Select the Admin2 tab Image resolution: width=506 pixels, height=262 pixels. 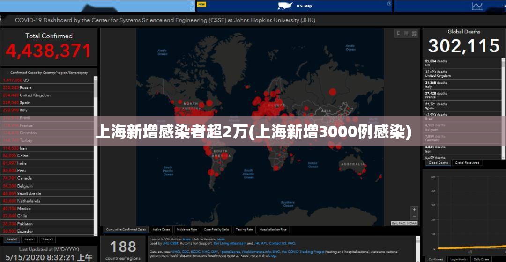click(47, 240)
